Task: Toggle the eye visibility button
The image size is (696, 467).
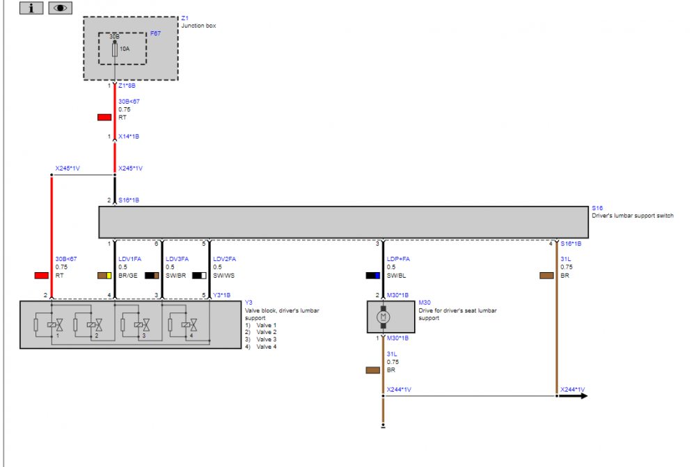Action: [61, 8]
